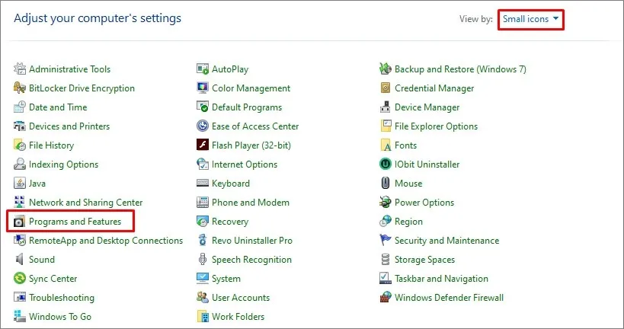The image size is (624, 329).
Task: Click the BitLocker Drive Encryption icon
Action: (x=20, y=88)
